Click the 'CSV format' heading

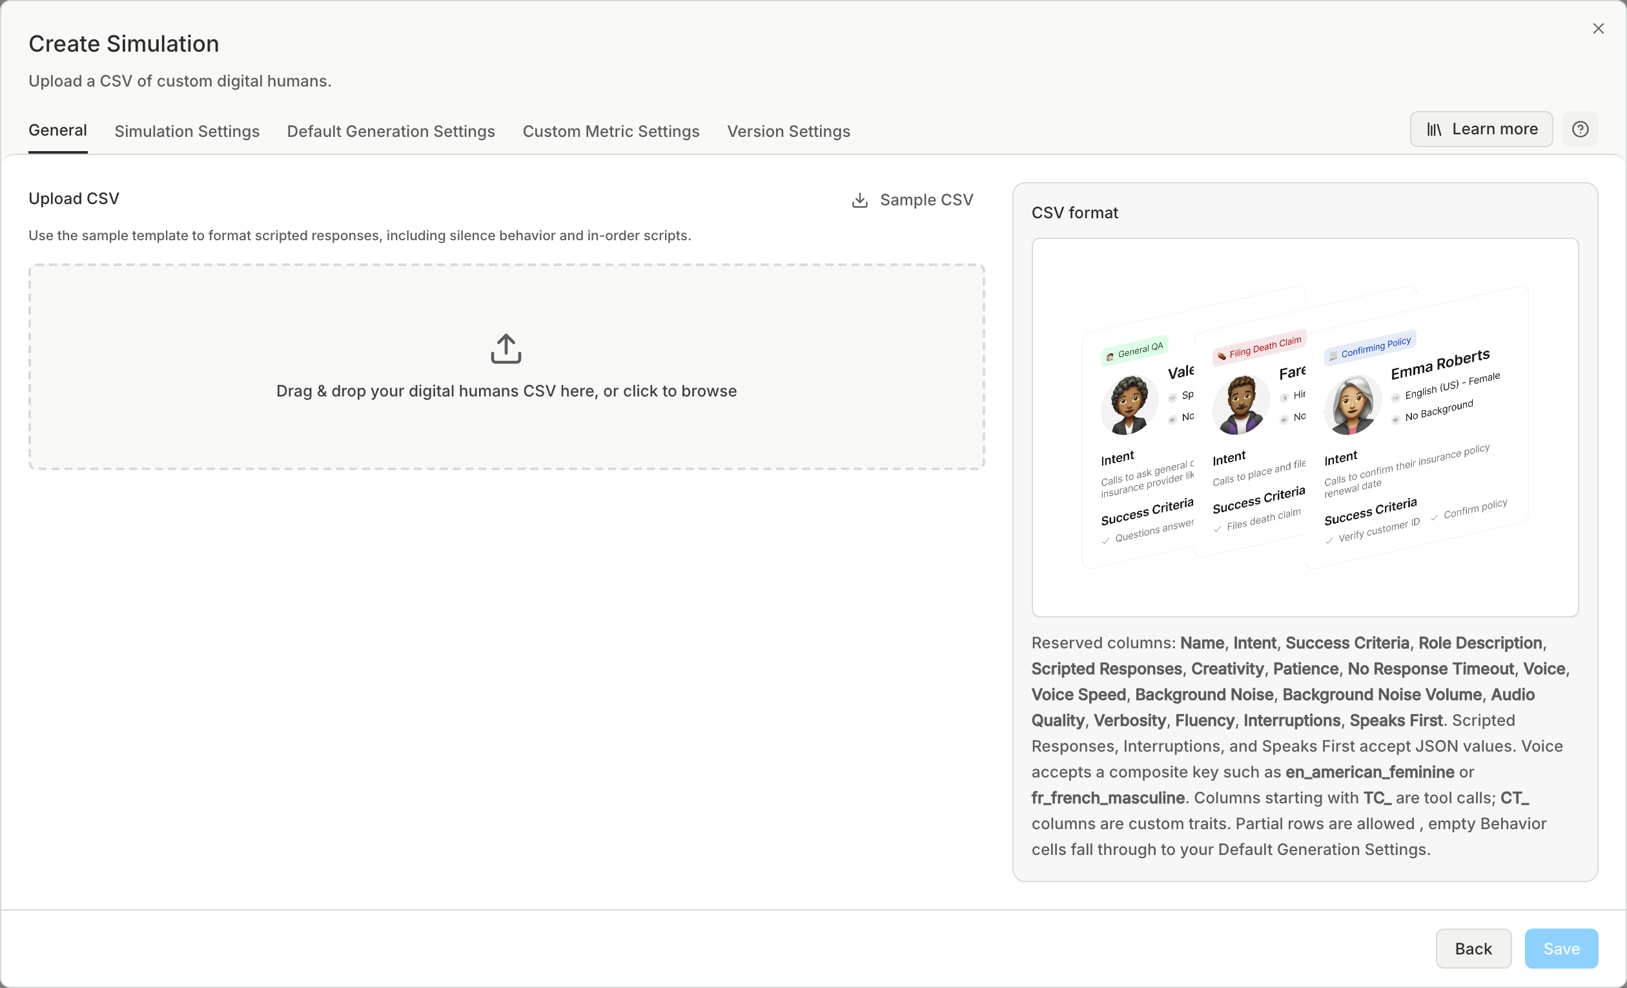[x=1074, y=212]
